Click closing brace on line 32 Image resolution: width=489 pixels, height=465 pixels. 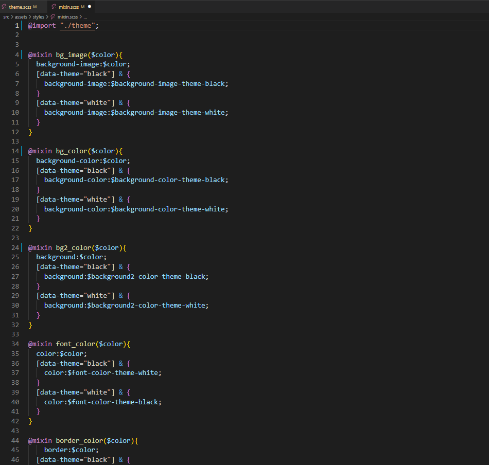coord(30,325)
